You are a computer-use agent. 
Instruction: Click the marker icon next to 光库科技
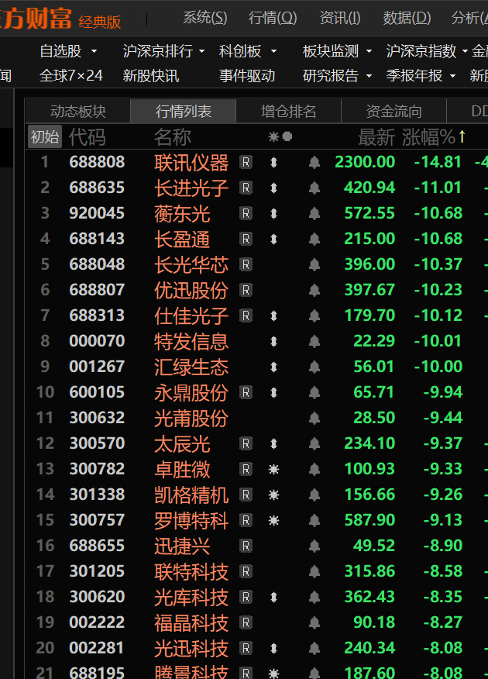[x=273, y=597]
